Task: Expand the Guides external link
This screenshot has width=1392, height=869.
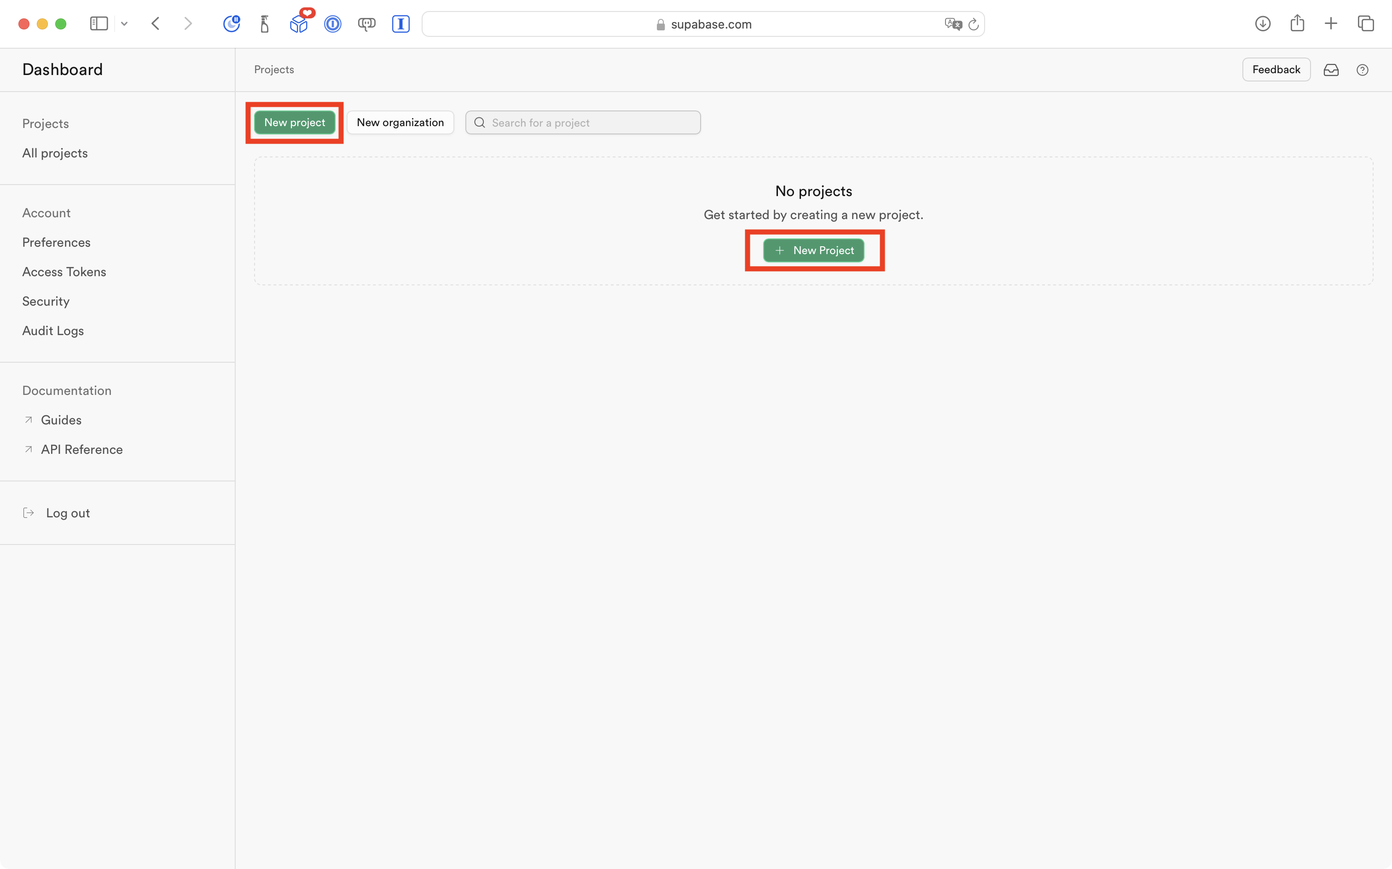Action: [x=61, y=420]
